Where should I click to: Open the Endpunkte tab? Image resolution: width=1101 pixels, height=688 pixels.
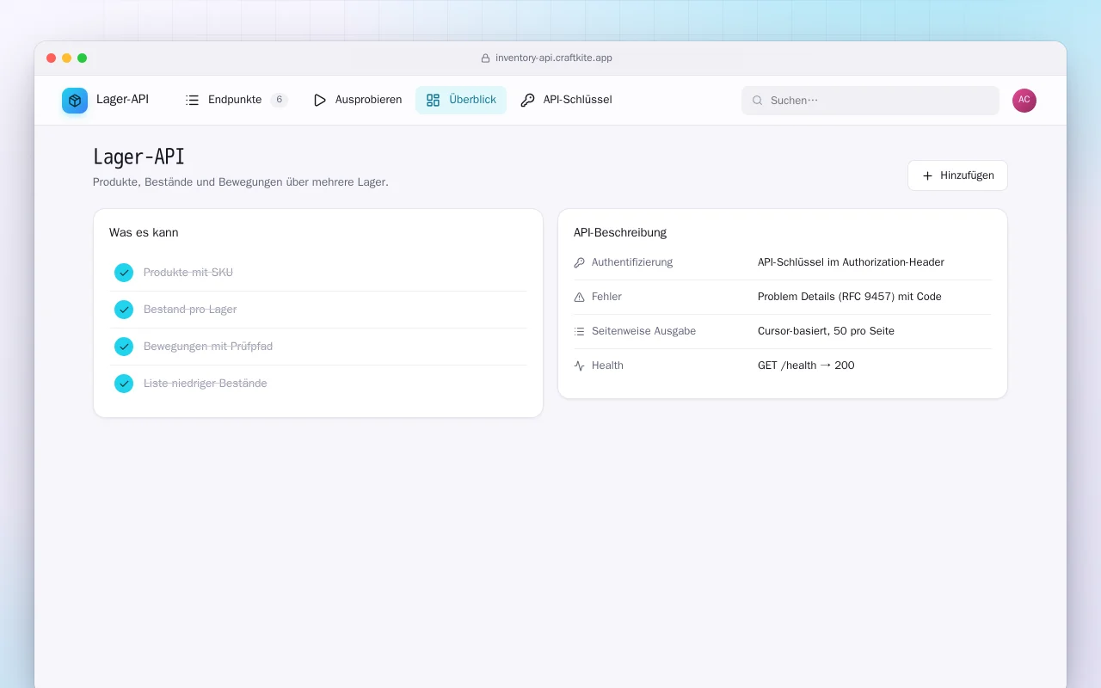click(237, 100)
